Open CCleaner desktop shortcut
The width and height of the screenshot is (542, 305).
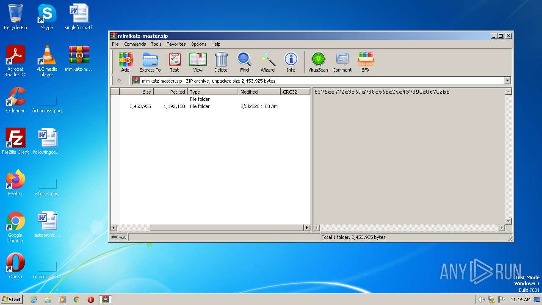pos(15,100)
